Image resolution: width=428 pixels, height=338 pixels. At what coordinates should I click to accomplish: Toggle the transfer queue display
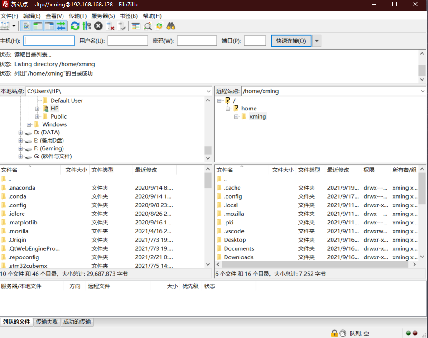click(61, 26)
